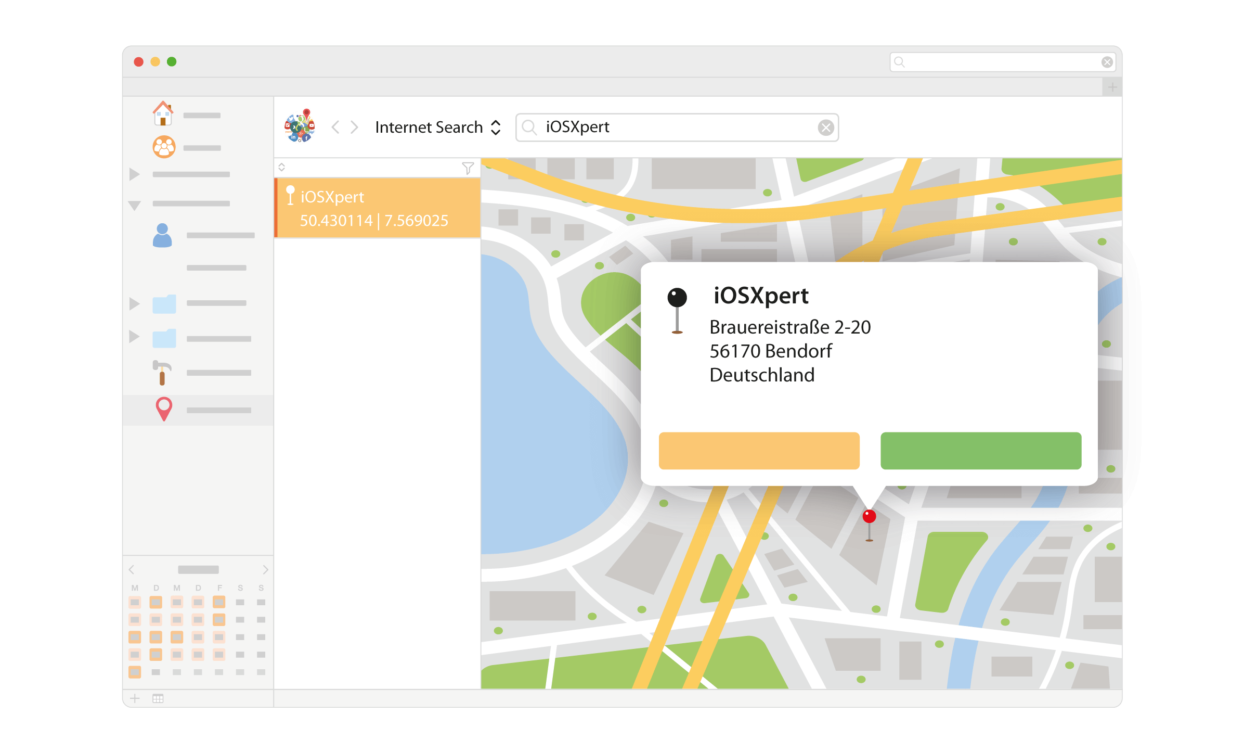The image size is (1244, 740).
Task: Open the house icon in sidebar
Action: [x=163, y=113]
